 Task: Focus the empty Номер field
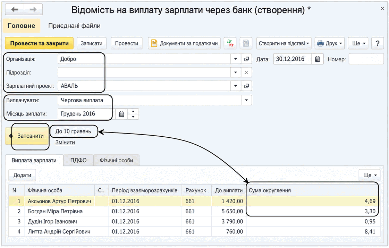pos(366,59)
